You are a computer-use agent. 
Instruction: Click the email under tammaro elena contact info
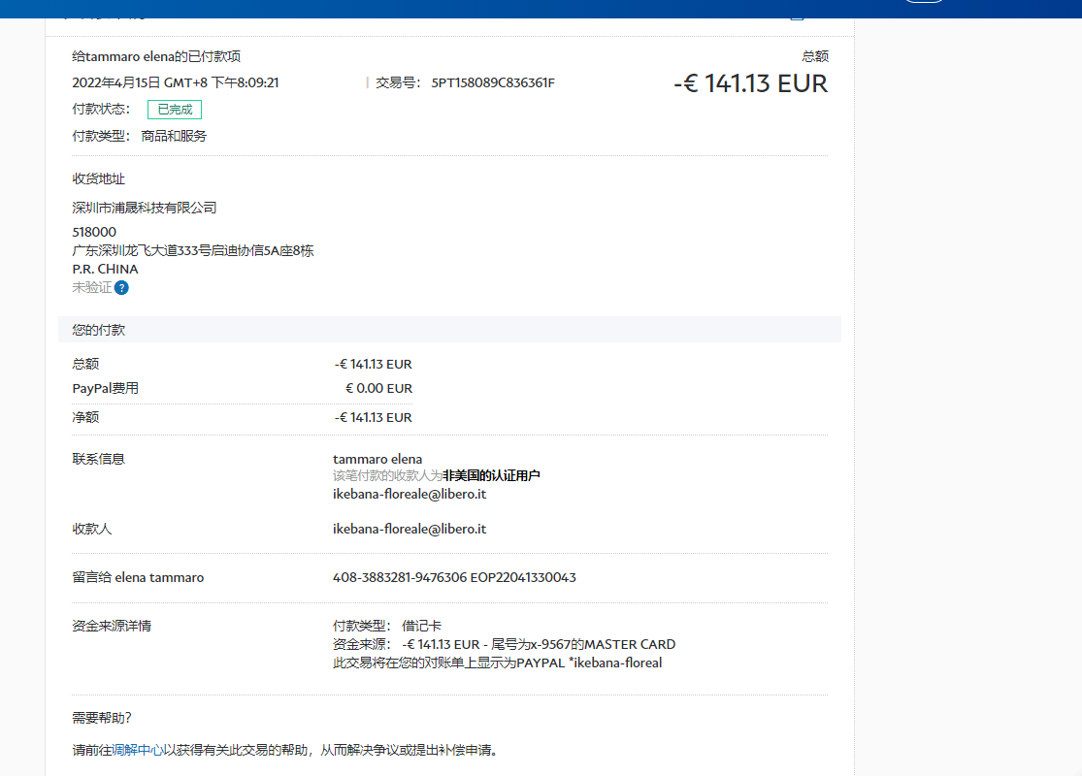tap(409, 494)
